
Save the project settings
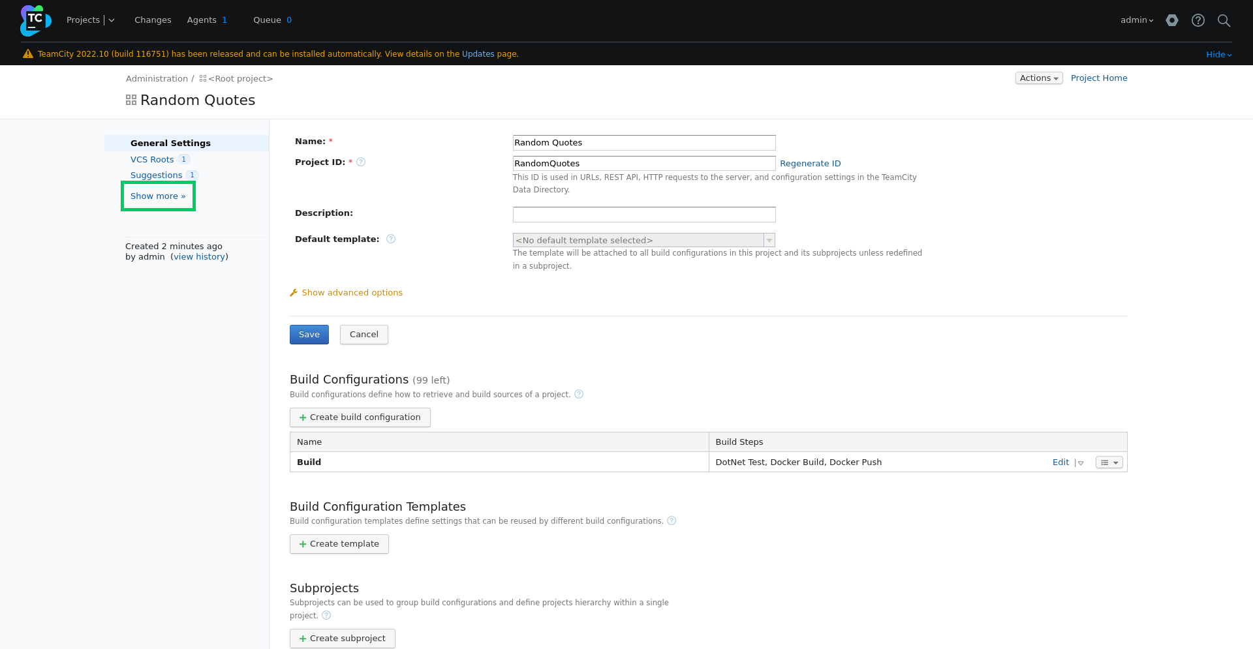[309, 335]
